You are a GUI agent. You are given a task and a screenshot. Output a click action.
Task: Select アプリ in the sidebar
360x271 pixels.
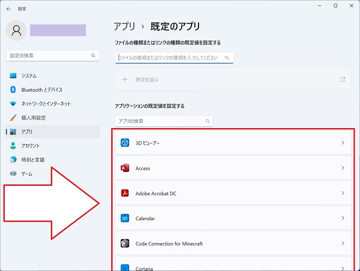click(x=53, y=131)
